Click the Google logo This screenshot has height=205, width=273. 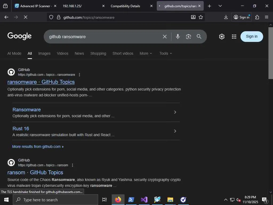click(19, 36)
